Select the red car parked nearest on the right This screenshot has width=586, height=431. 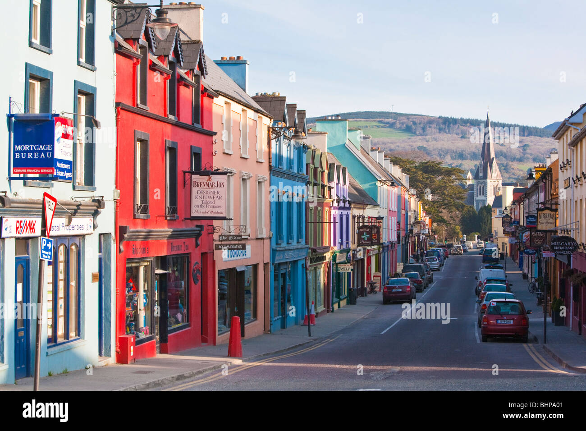tap(504, 320)
